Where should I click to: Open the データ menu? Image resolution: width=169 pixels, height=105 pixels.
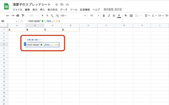pyautogui.click(x=64, y=10)
